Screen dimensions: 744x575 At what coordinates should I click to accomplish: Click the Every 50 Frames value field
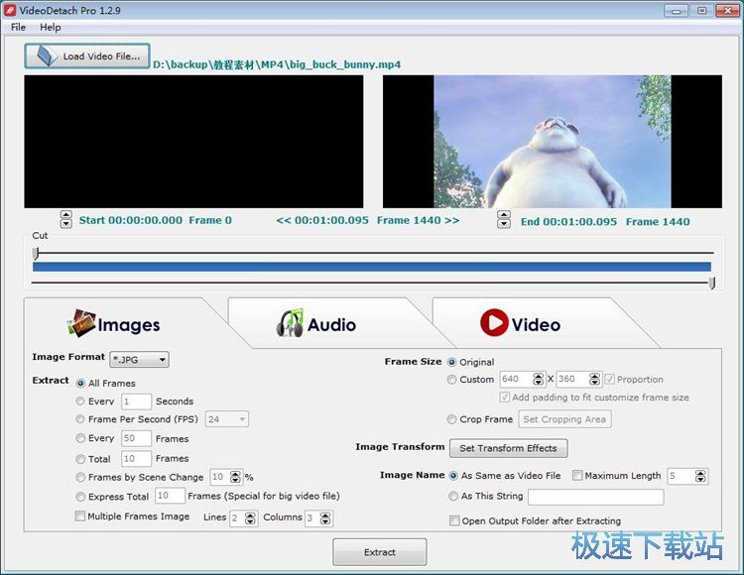pos(136,438)
